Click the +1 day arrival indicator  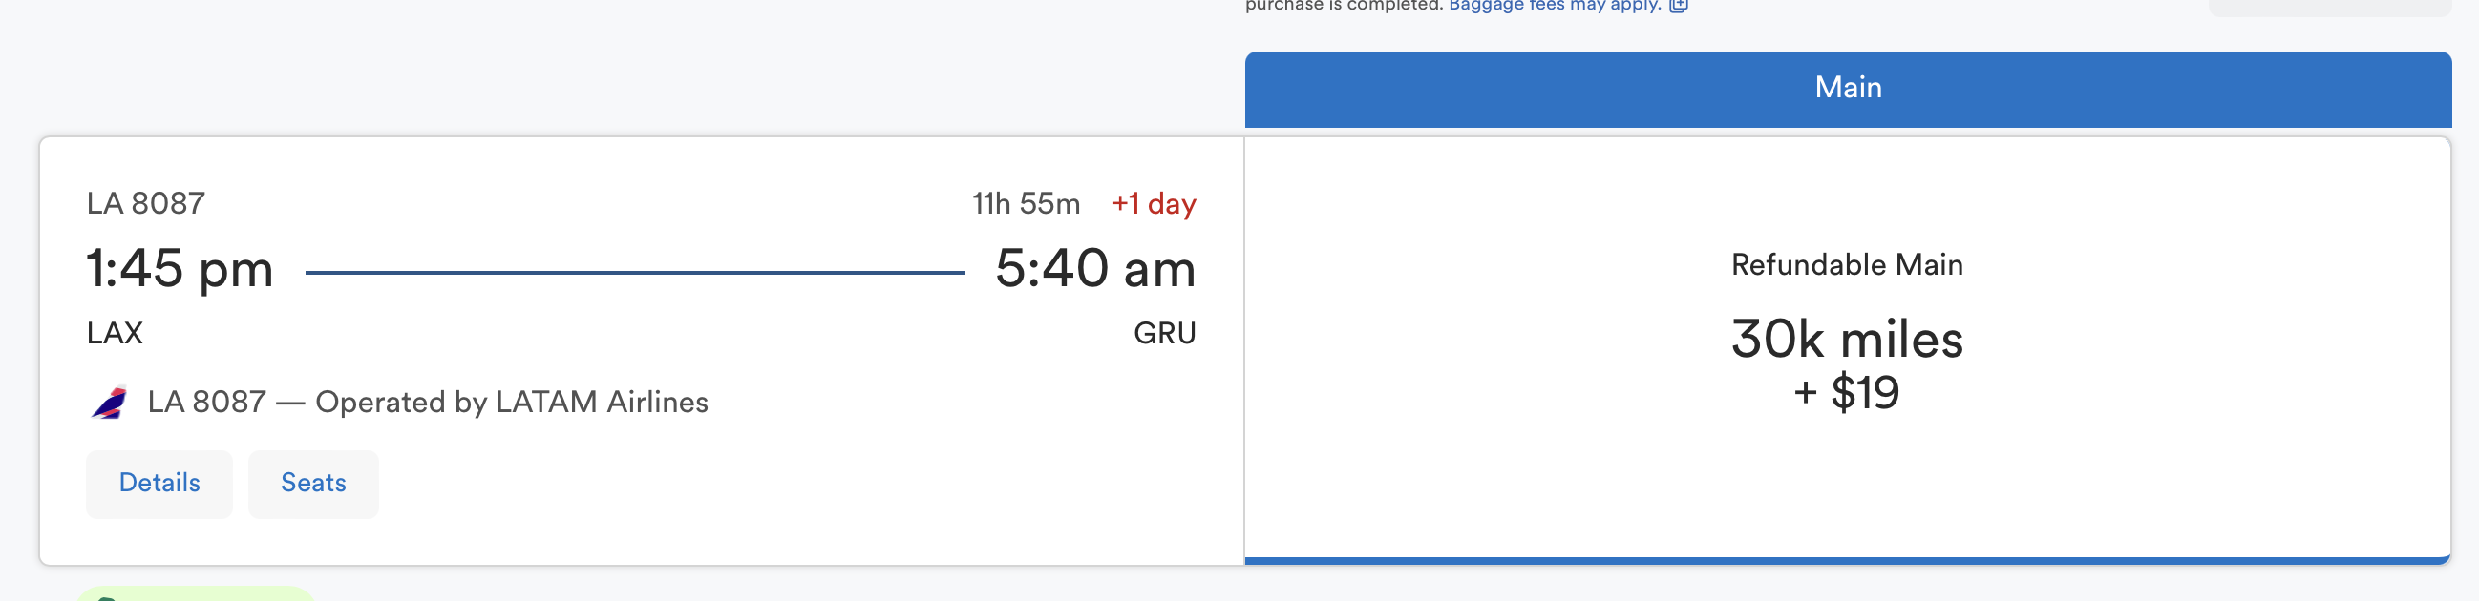[x=1154, y=204]
